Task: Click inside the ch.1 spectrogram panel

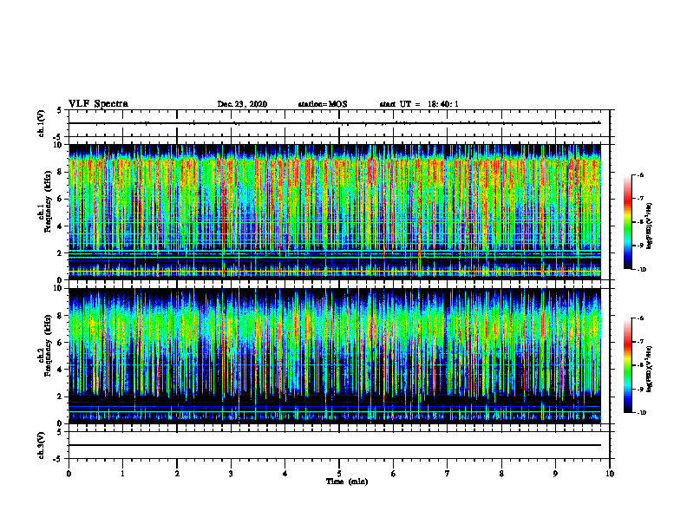Action: pyautogui.click(x=335, y=212)
